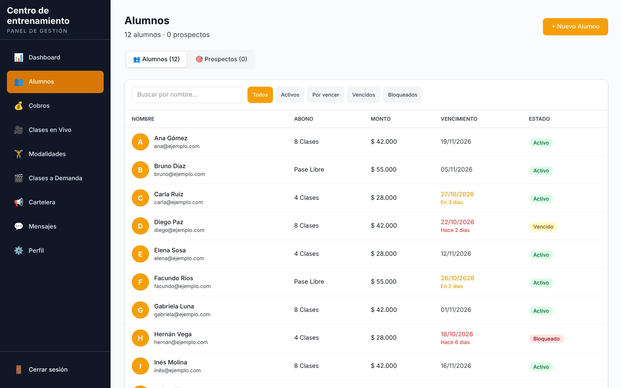Click the NOMBRE column header
The width and height of the screenshot is (622, 388).
click(143, 119)
